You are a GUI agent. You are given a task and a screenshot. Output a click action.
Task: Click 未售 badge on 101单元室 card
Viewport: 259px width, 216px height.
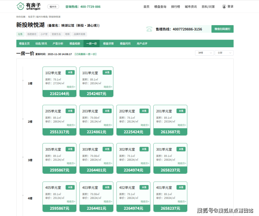(107, 72)
